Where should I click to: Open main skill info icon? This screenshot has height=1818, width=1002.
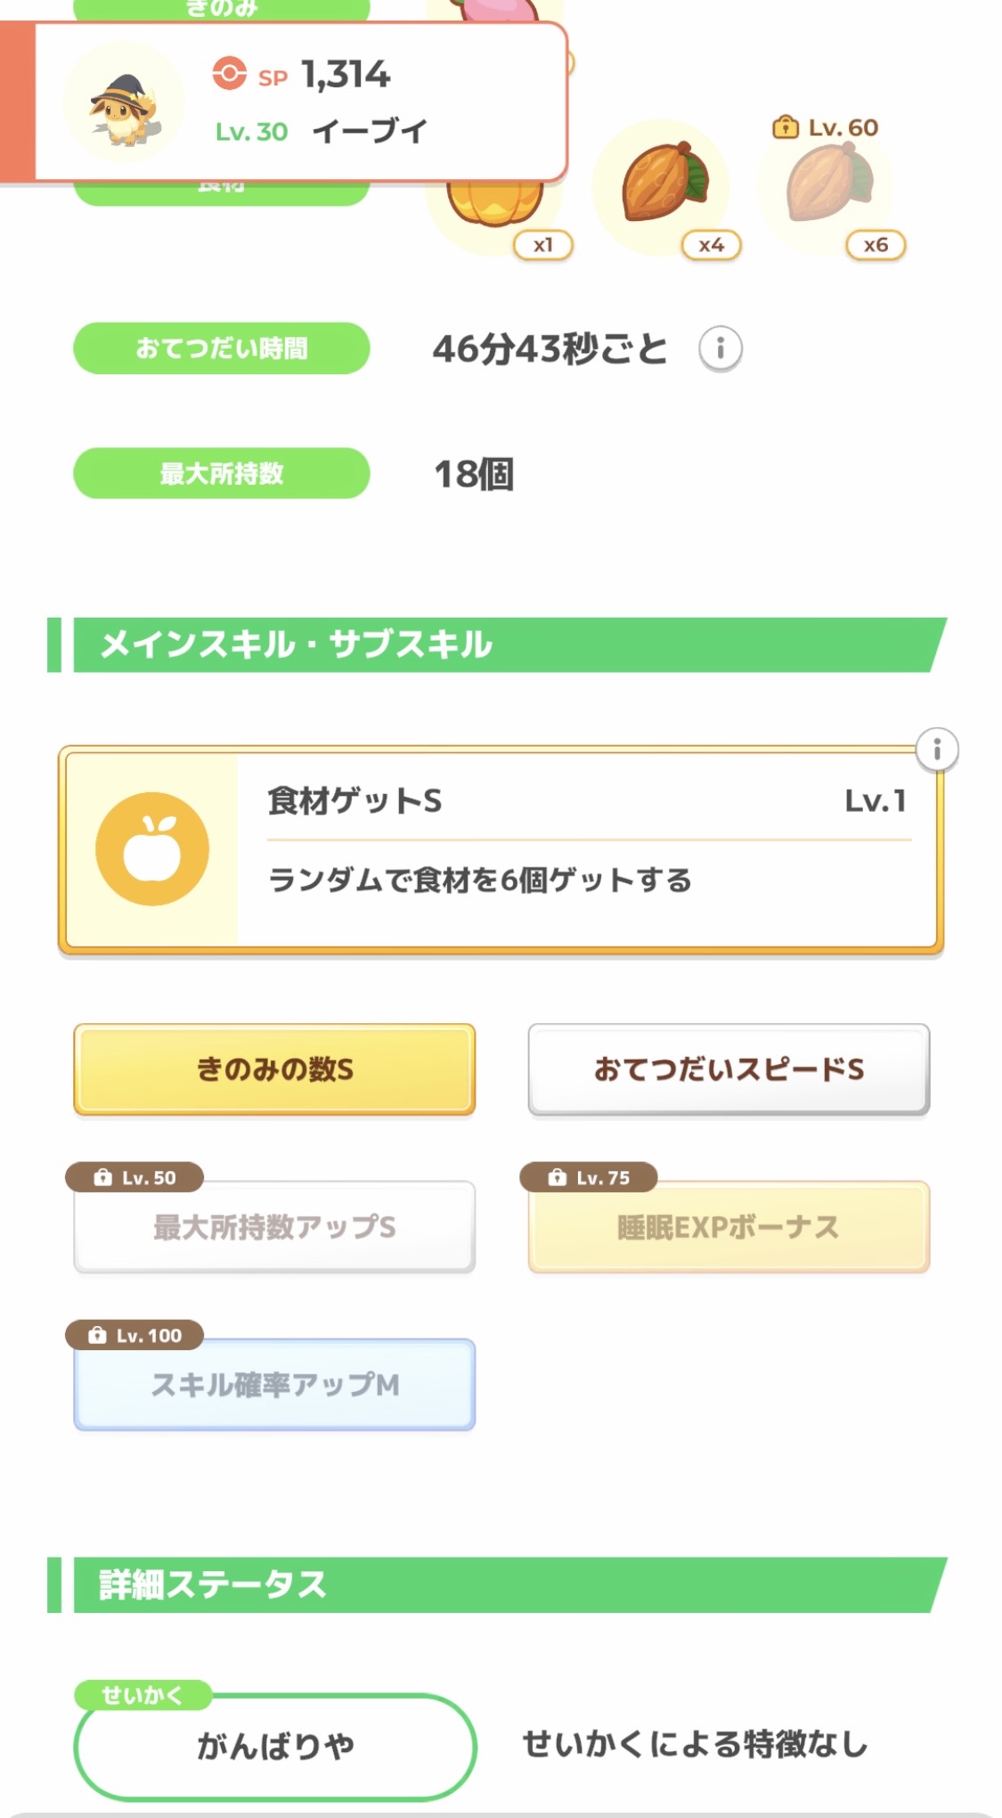936,750
